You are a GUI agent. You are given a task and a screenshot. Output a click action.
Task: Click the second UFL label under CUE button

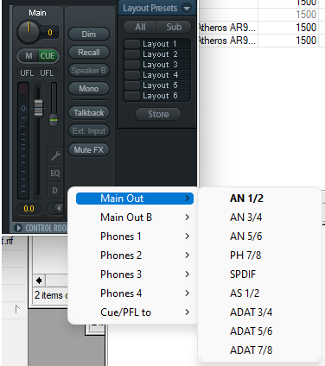coord(47,73)
